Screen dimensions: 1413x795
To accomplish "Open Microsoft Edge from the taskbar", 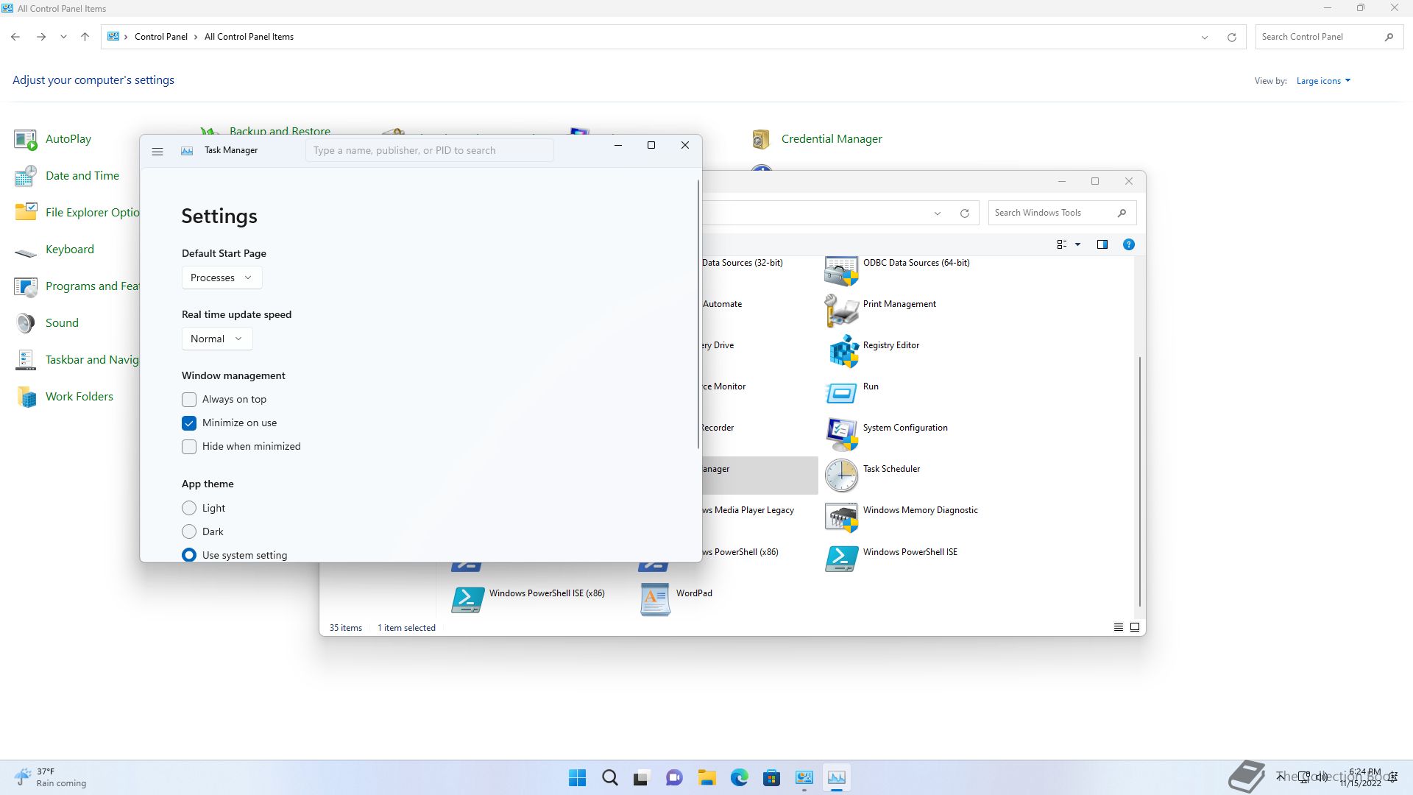I will tap(739, 777).
